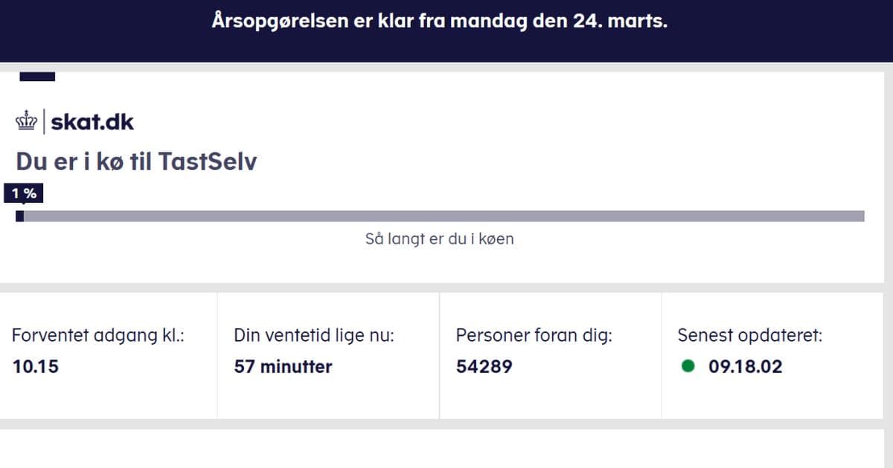Click the 'Du er i kø til TastSelv' heading

[x=136, y=162]
